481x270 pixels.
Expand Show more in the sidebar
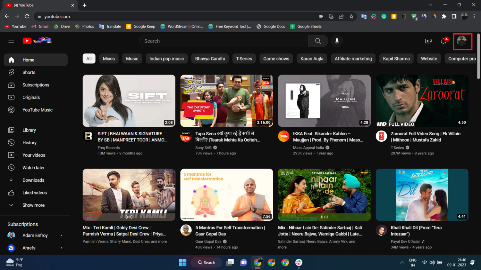click(x=33, y=205)
